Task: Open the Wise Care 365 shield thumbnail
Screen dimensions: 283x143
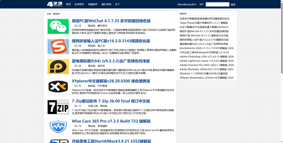Action: pyautogui.click(x=58, y=127)
